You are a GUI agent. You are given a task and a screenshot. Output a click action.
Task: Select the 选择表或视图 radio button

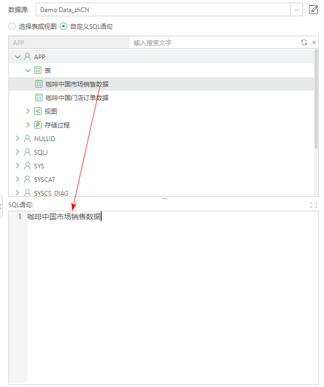point(12,26)
